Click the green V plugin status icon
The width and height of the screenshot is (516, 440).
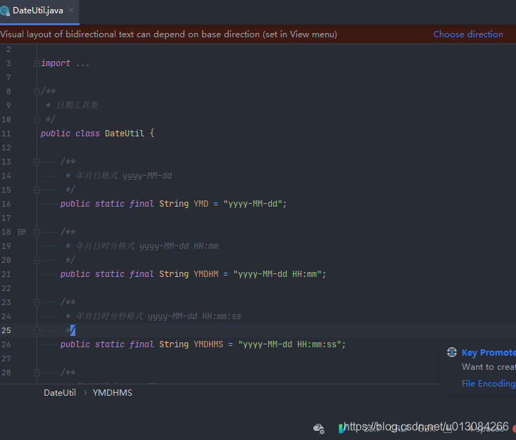coord(341,429)
